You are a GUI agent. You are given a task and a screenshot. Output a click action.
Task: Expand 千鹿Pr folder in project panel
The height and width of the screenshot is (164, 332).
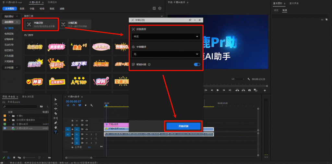pyautogui.click(x=9, y=116)
